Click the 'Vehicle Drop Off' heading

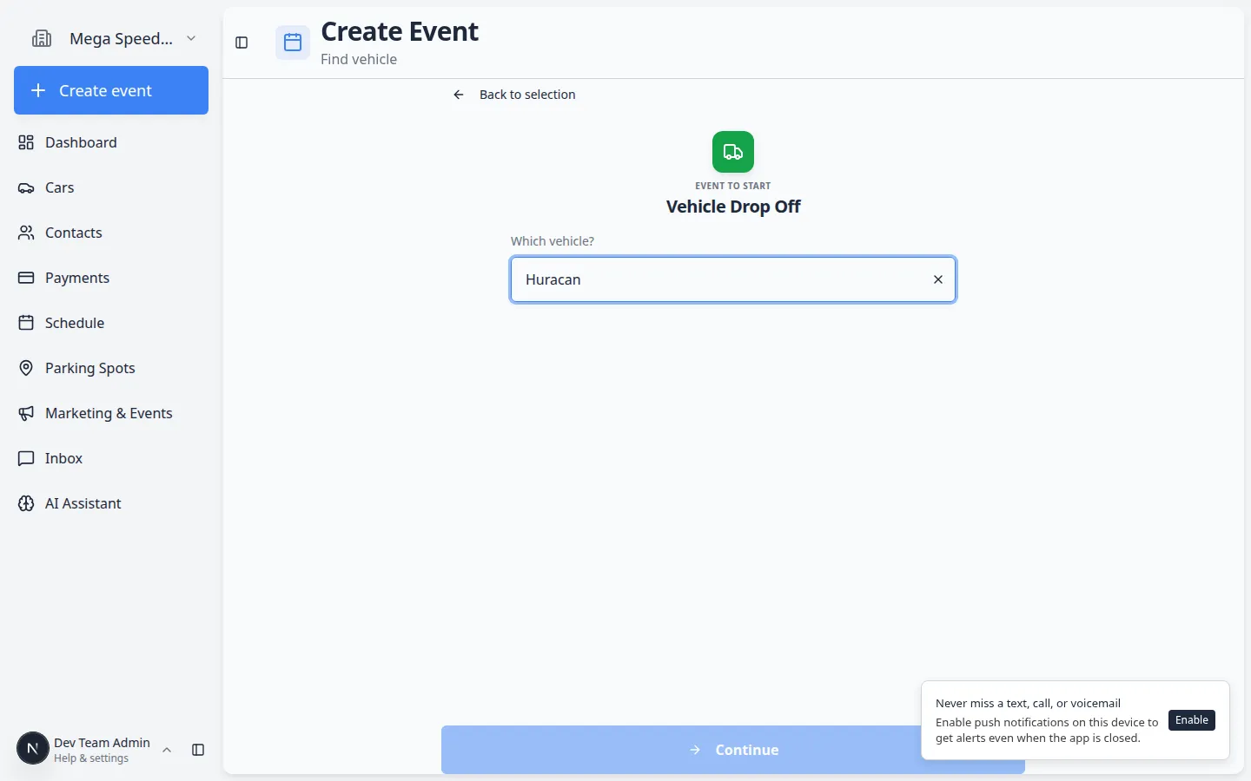[x=733, y=207]
